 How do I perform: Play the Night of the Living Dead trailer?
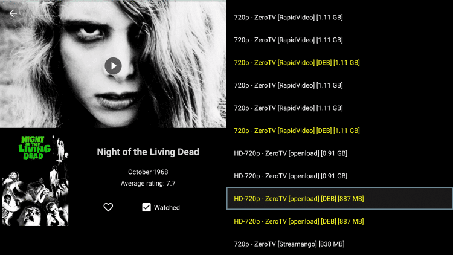(x=113, y=66)
